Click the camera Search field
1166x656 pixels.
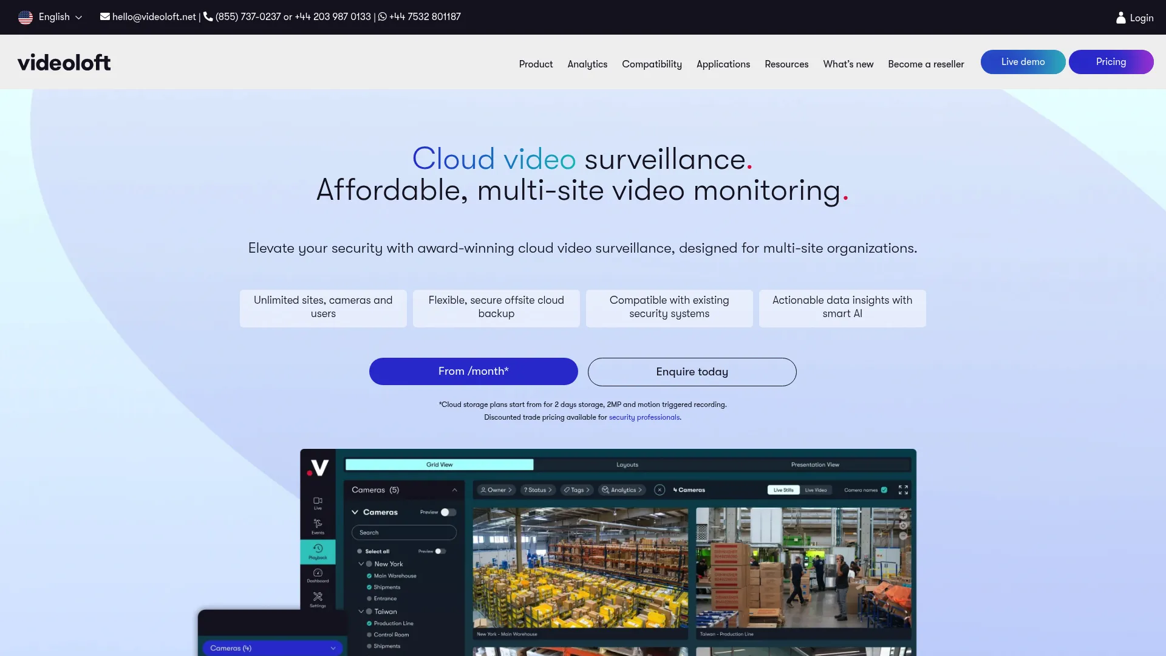point(404,533)
